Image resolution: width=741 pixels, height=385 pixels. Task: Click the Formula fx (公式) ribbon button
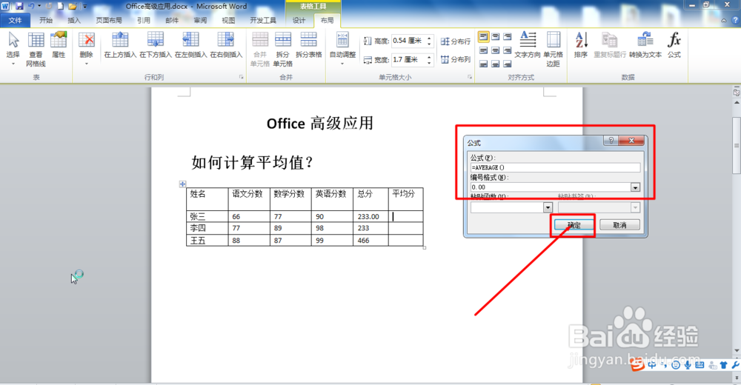(674, 45)
